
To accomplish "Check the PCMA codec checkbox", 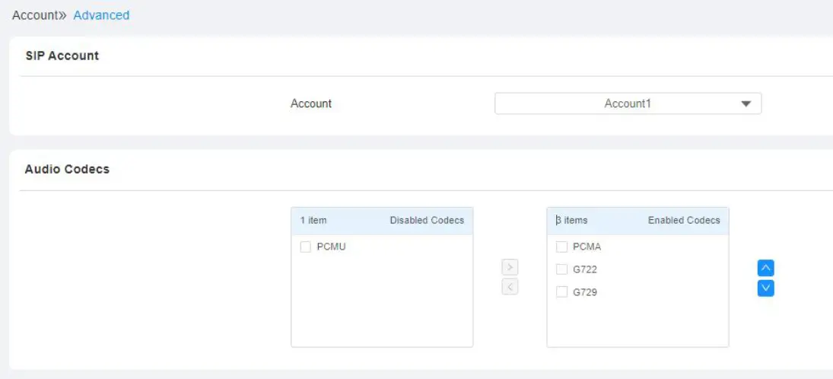I will point(561,247).
